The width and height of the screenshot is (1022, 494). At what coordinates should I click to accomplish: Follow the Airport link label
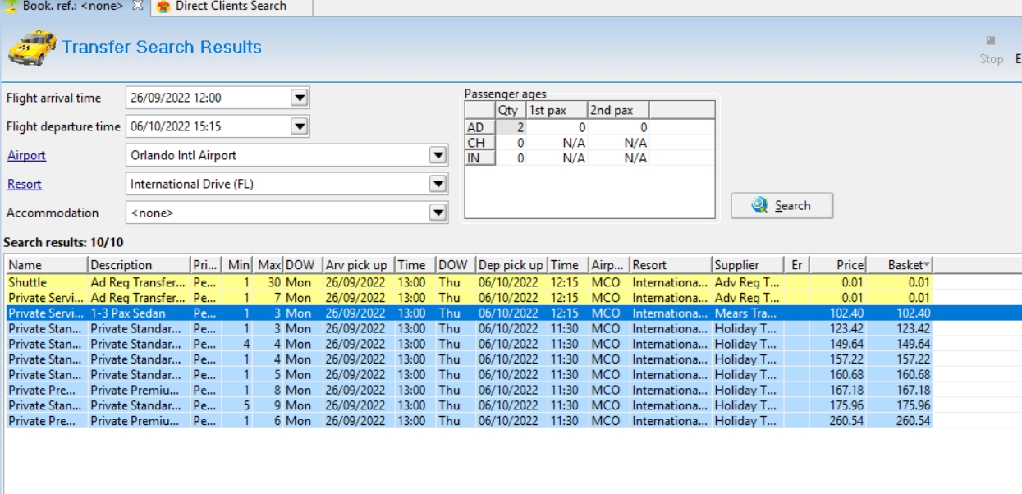pyautogui.click(x=26, y=156)
